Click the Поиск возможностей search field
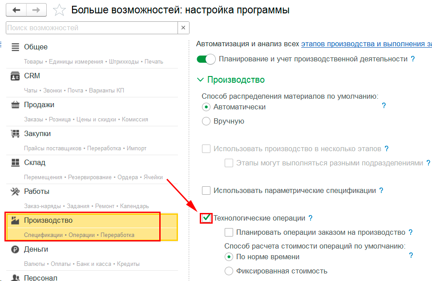 (x=92, y=28)
